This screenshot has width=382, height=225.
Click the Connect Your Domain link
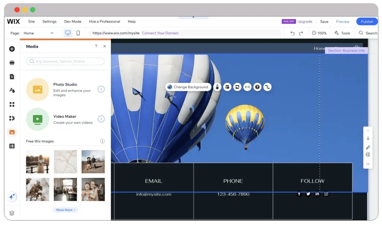point(160,33)
